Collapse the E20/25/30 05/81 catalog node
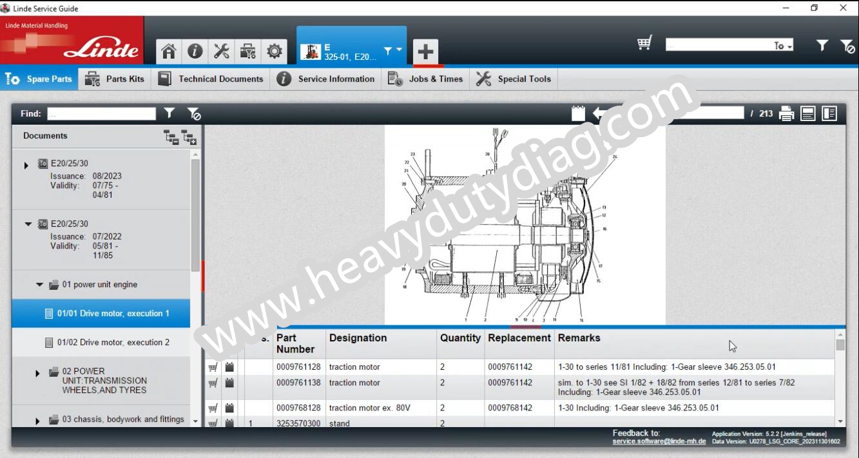859x458 pixels. click(x=28, y=224)
